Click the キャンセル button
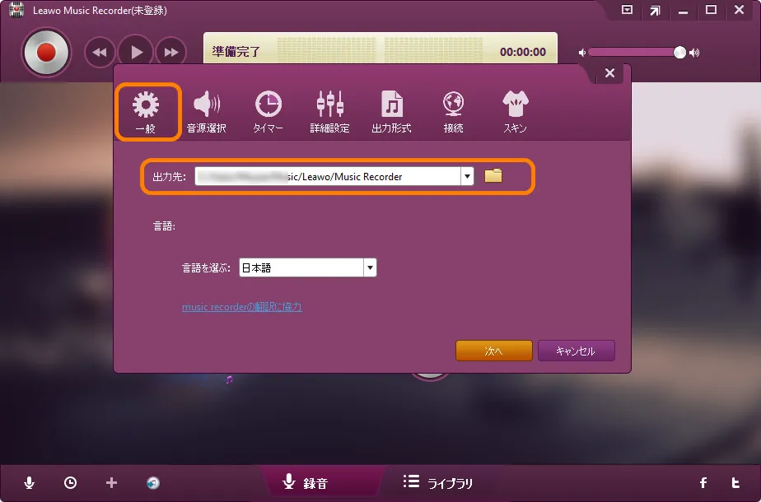761x502 pixels. click(x=576, y=351)
